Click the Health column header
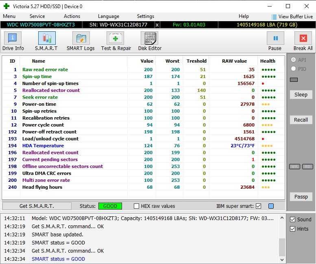The width and height of the screenshot is (316, 264). click(x=268, y=61)
